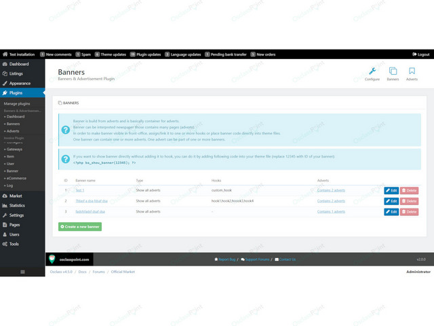Viewport: 434px width, 326px height.
Task: Click the custom_hook cell text
Action: coord(222,190)
